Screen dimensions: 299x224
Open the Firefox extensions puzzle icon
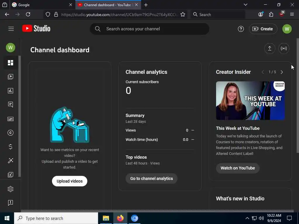click(x=271, y=15)
